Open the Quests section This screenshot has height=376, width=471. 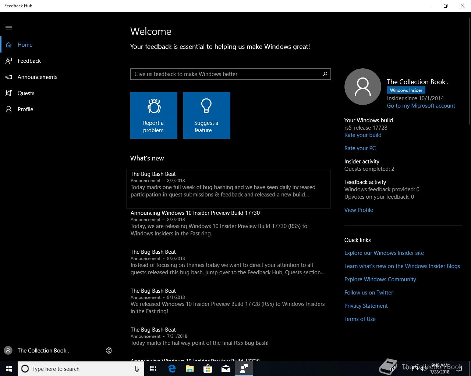tap(59, 93)
